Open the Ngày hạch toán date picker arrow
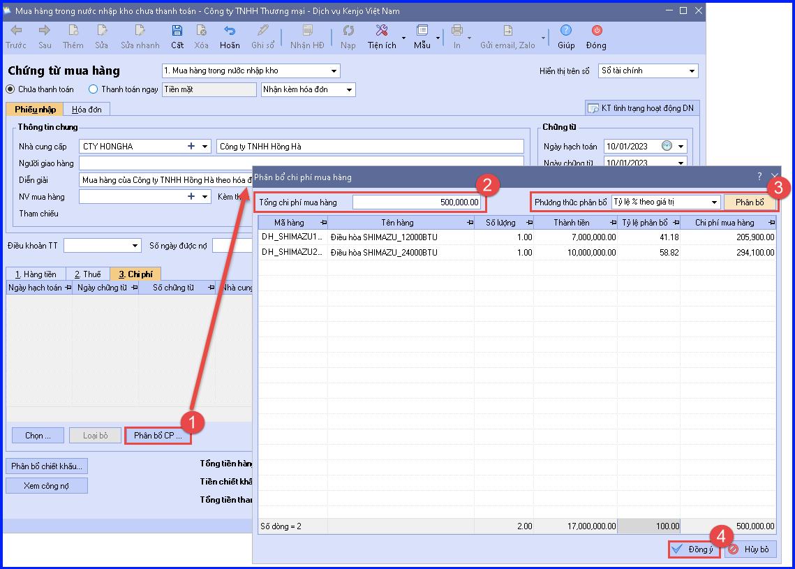Viewport: 795px width, 569px height. (681, 147)
